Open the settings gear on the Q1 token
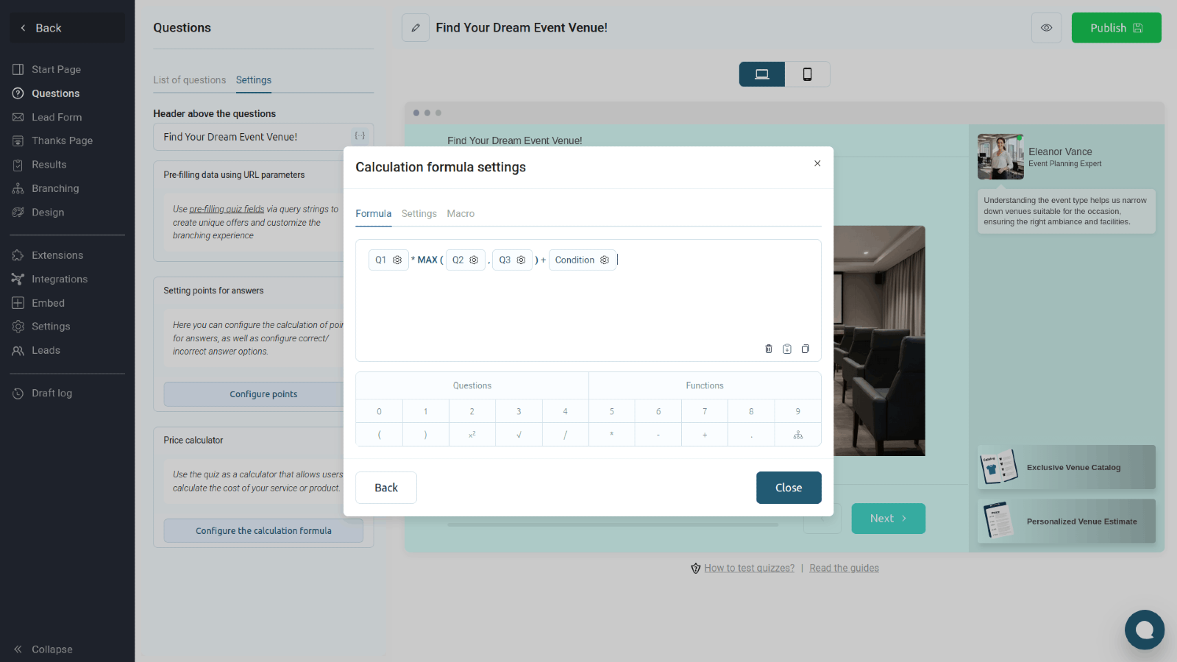 [397, 260]
